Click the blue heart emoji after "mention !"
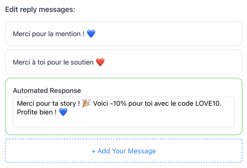 click(x=91, y=34)
